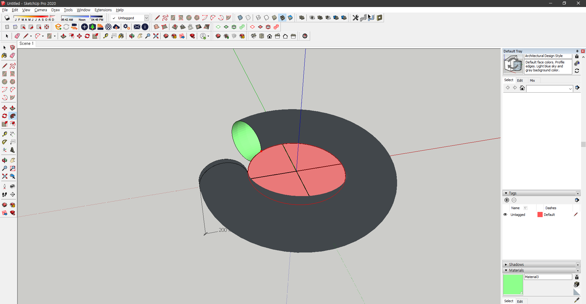Toggle visibility of Untagged tag
This screenshot has height=304, width=586.
point(505,215)
